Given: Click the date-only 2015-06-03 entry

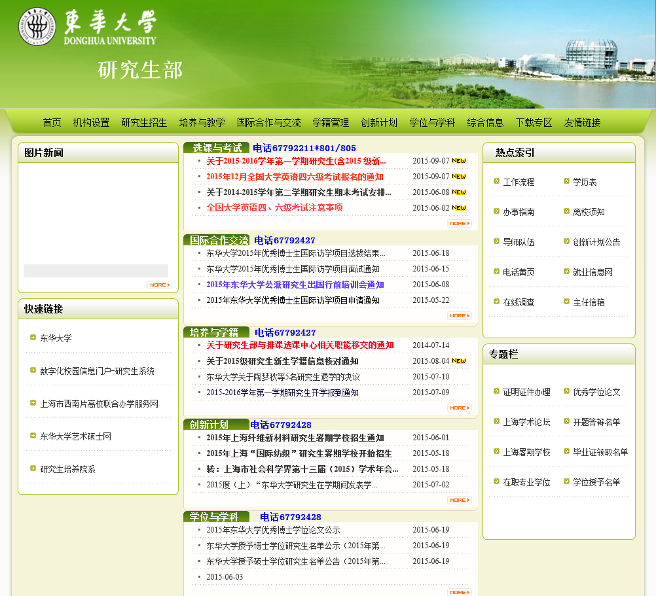Looking at the screenshot, I should tap(225, 577).
